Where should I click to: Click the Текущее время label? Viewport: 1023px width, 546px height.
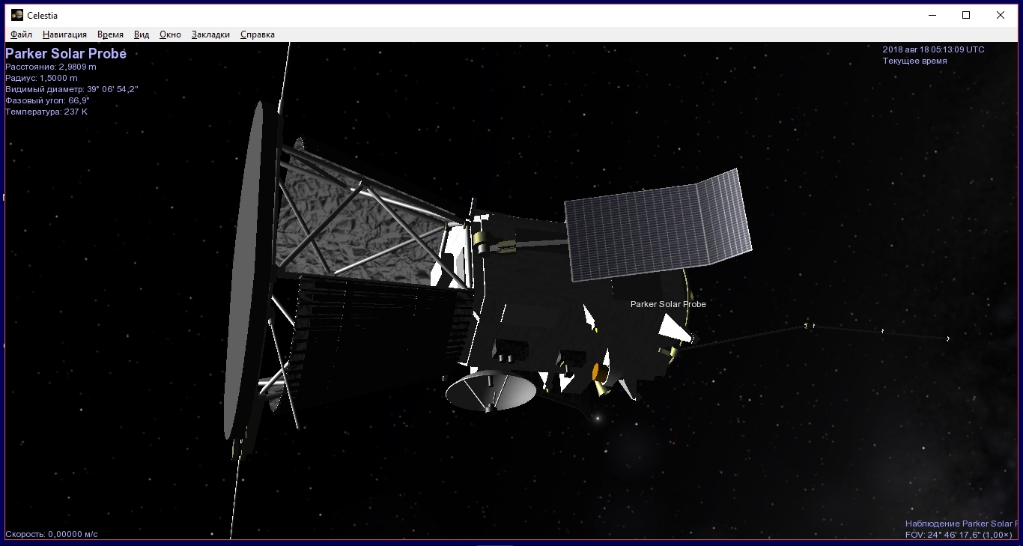click(914, 61)
